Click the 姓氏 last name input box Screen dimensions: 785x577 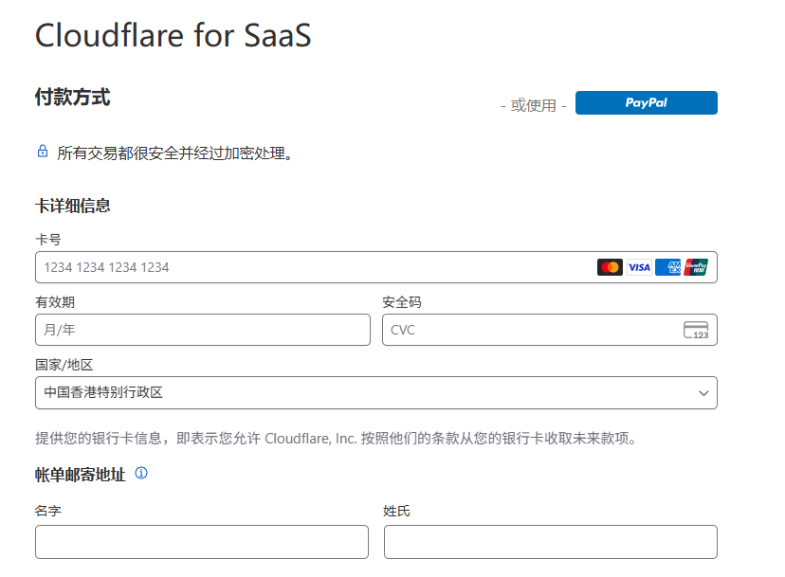click(x=550, y=542)
